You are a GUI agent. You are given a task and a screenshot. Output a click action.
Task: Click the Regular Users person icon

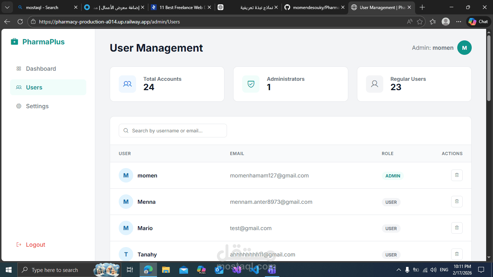click(375, 84)
